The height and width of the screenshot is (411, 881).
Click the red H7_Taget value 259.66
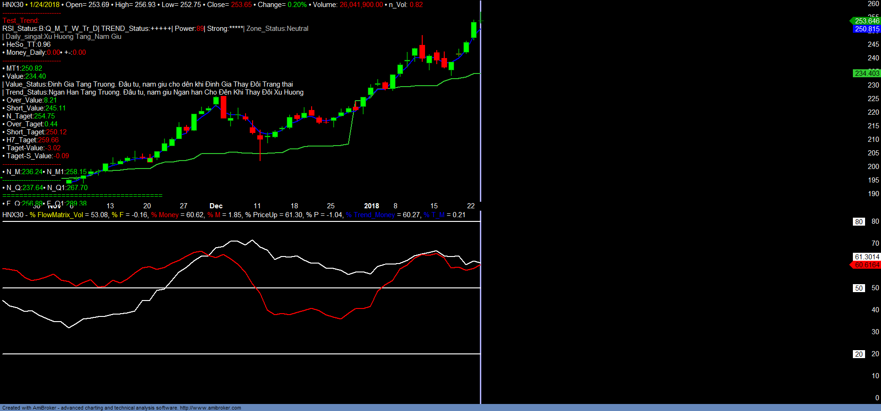tap(48, 140)
